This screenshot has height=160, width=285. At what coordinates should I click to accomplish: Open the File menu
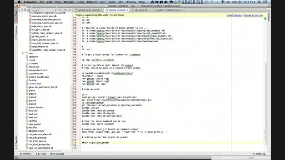pyautogui.click(x=41, y=2)
